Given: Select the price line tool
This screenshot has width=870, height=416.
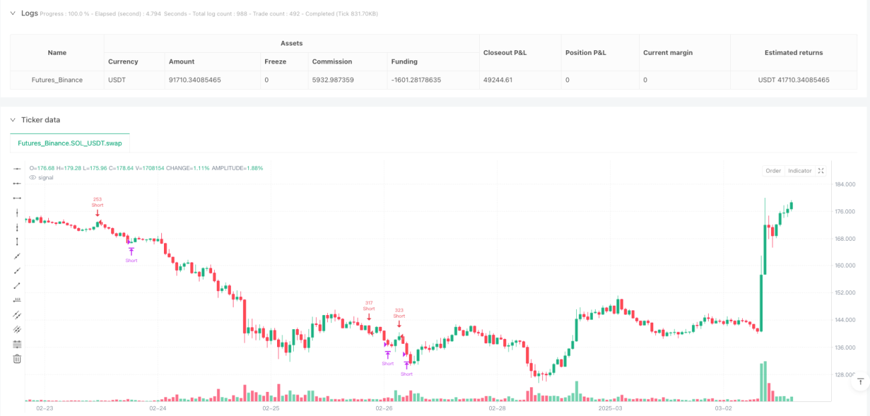Looking at the screenshot, I should pyautogui.click(x=17, y=300).
